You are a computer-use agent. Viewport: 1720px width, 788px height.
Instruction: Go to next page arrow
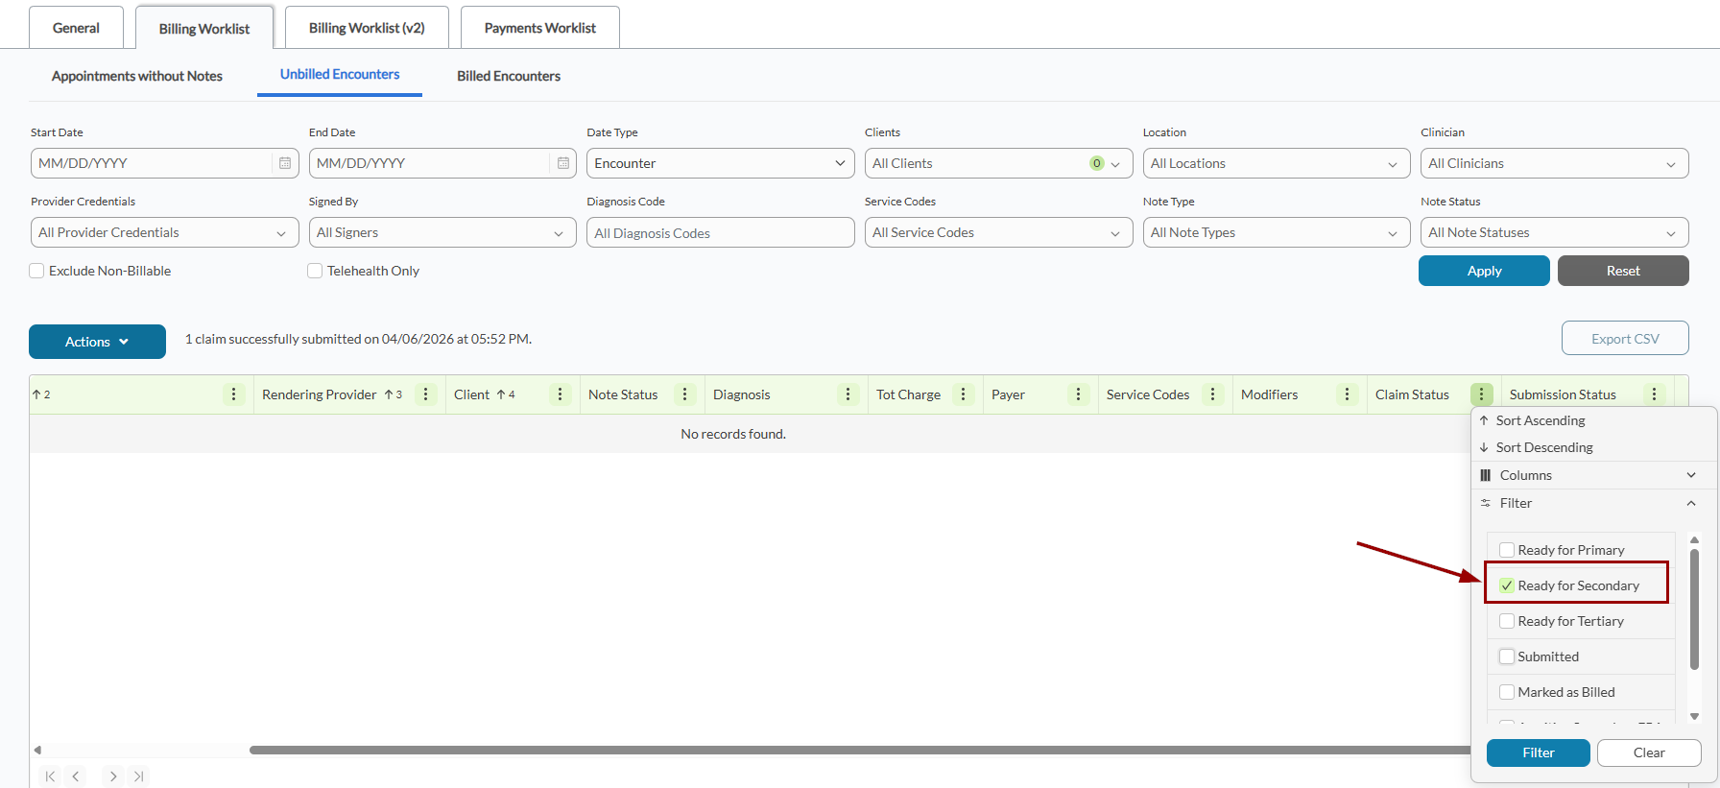(113, 776)
